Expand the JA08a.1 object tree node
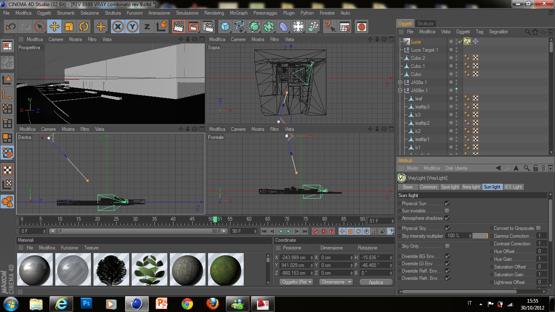This screenshot has height=312, width=555. (400, 82)
